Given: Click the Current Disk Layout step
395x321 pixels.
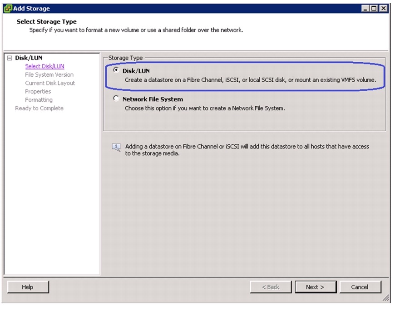Looking at the screenshot, I should tap(50, 83).
